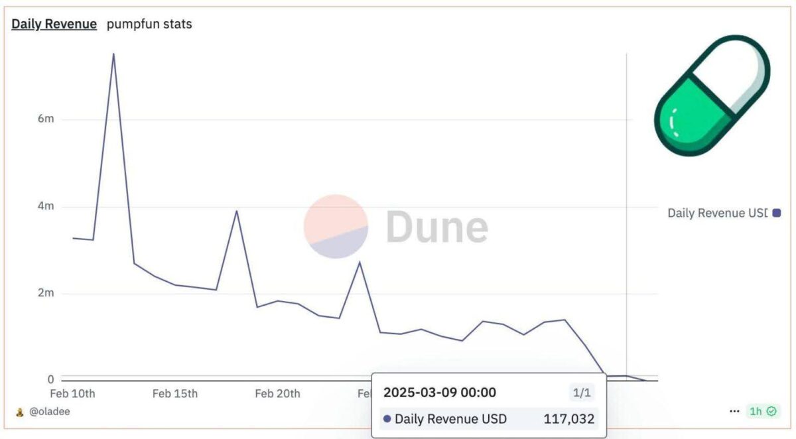Screen dimensions: 796x439
Task: Click the 6m y-axis gridline label
Action: click(46, 119)
